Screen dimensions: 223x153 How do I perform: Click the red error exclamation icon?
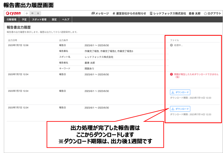(x=171, y=74)
